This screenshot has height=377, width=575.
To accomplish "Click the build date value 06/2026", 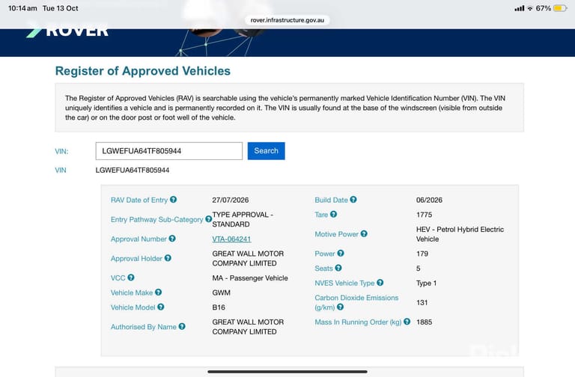I will [x=429, y=200].
